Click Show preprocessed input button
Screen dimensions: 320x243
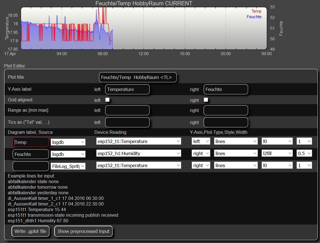pos(83,232)
